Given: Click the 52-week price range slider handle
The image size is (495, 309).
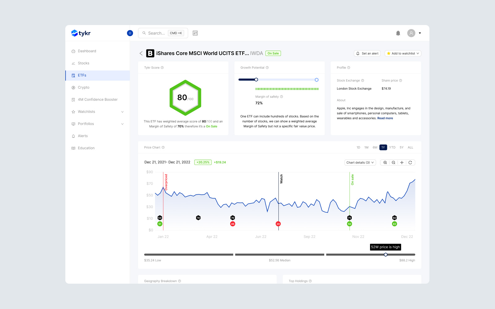Looking at the screenshot, I should 385,255.
